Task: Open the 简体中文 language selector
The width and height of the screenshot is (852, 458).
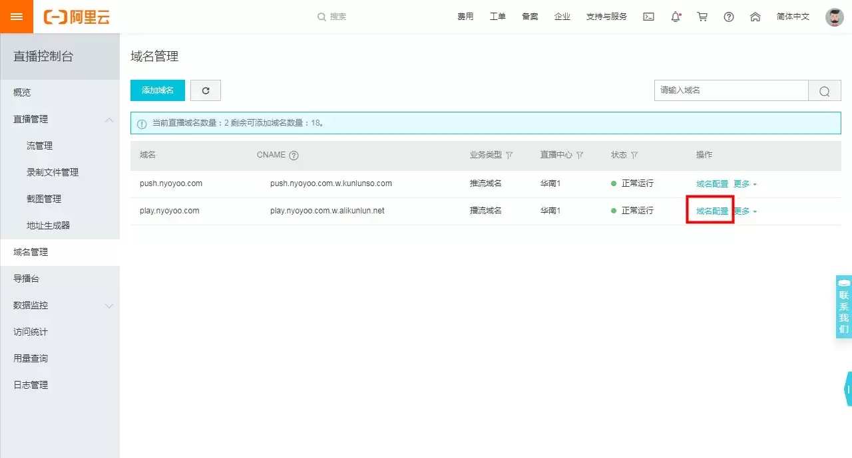Action: (x=793, y=17)
